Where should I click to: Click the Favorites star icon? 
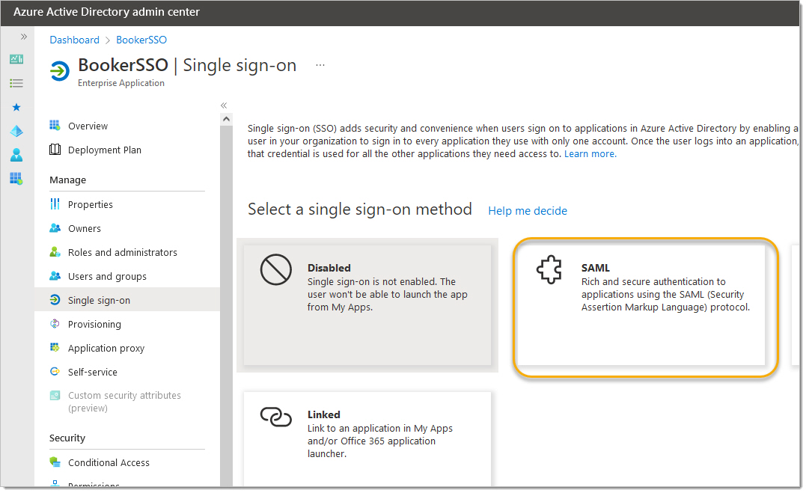pyautogui.click(x=16, y=107)
